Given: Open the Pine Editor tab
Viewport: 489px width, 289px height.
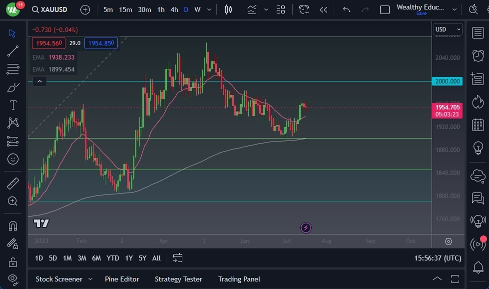Looking at the screenshot, I should coord(122,279).
